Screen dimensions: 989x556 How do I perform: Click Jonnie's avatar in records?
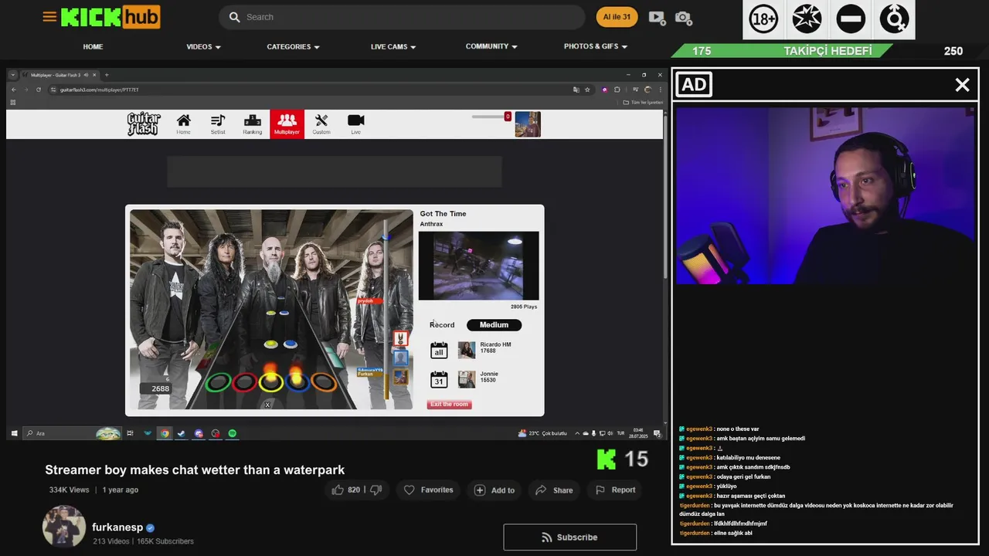[467, 379]
